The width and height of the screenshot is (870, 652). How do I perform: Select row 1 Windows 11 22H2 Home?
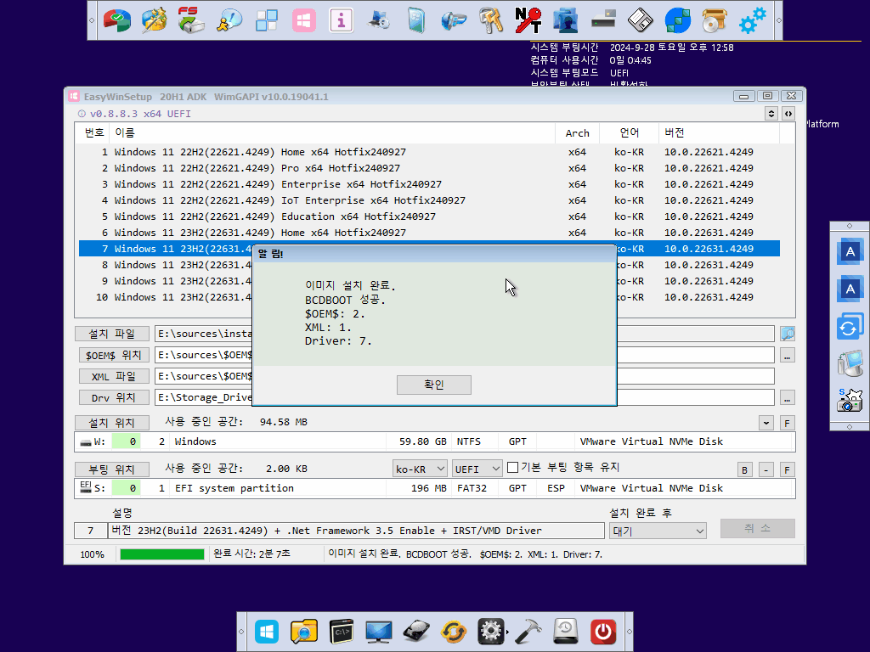click(x=429, y=152)
